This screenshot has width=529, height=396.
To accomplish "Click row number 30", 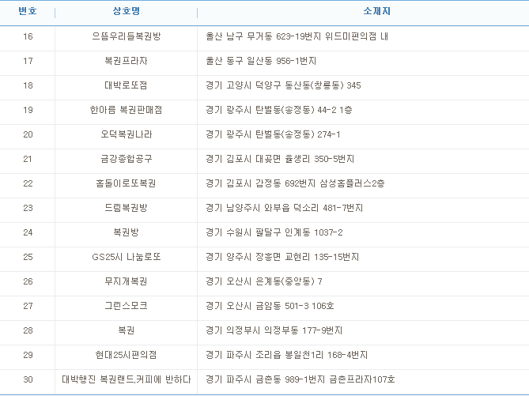I will 28,379.
